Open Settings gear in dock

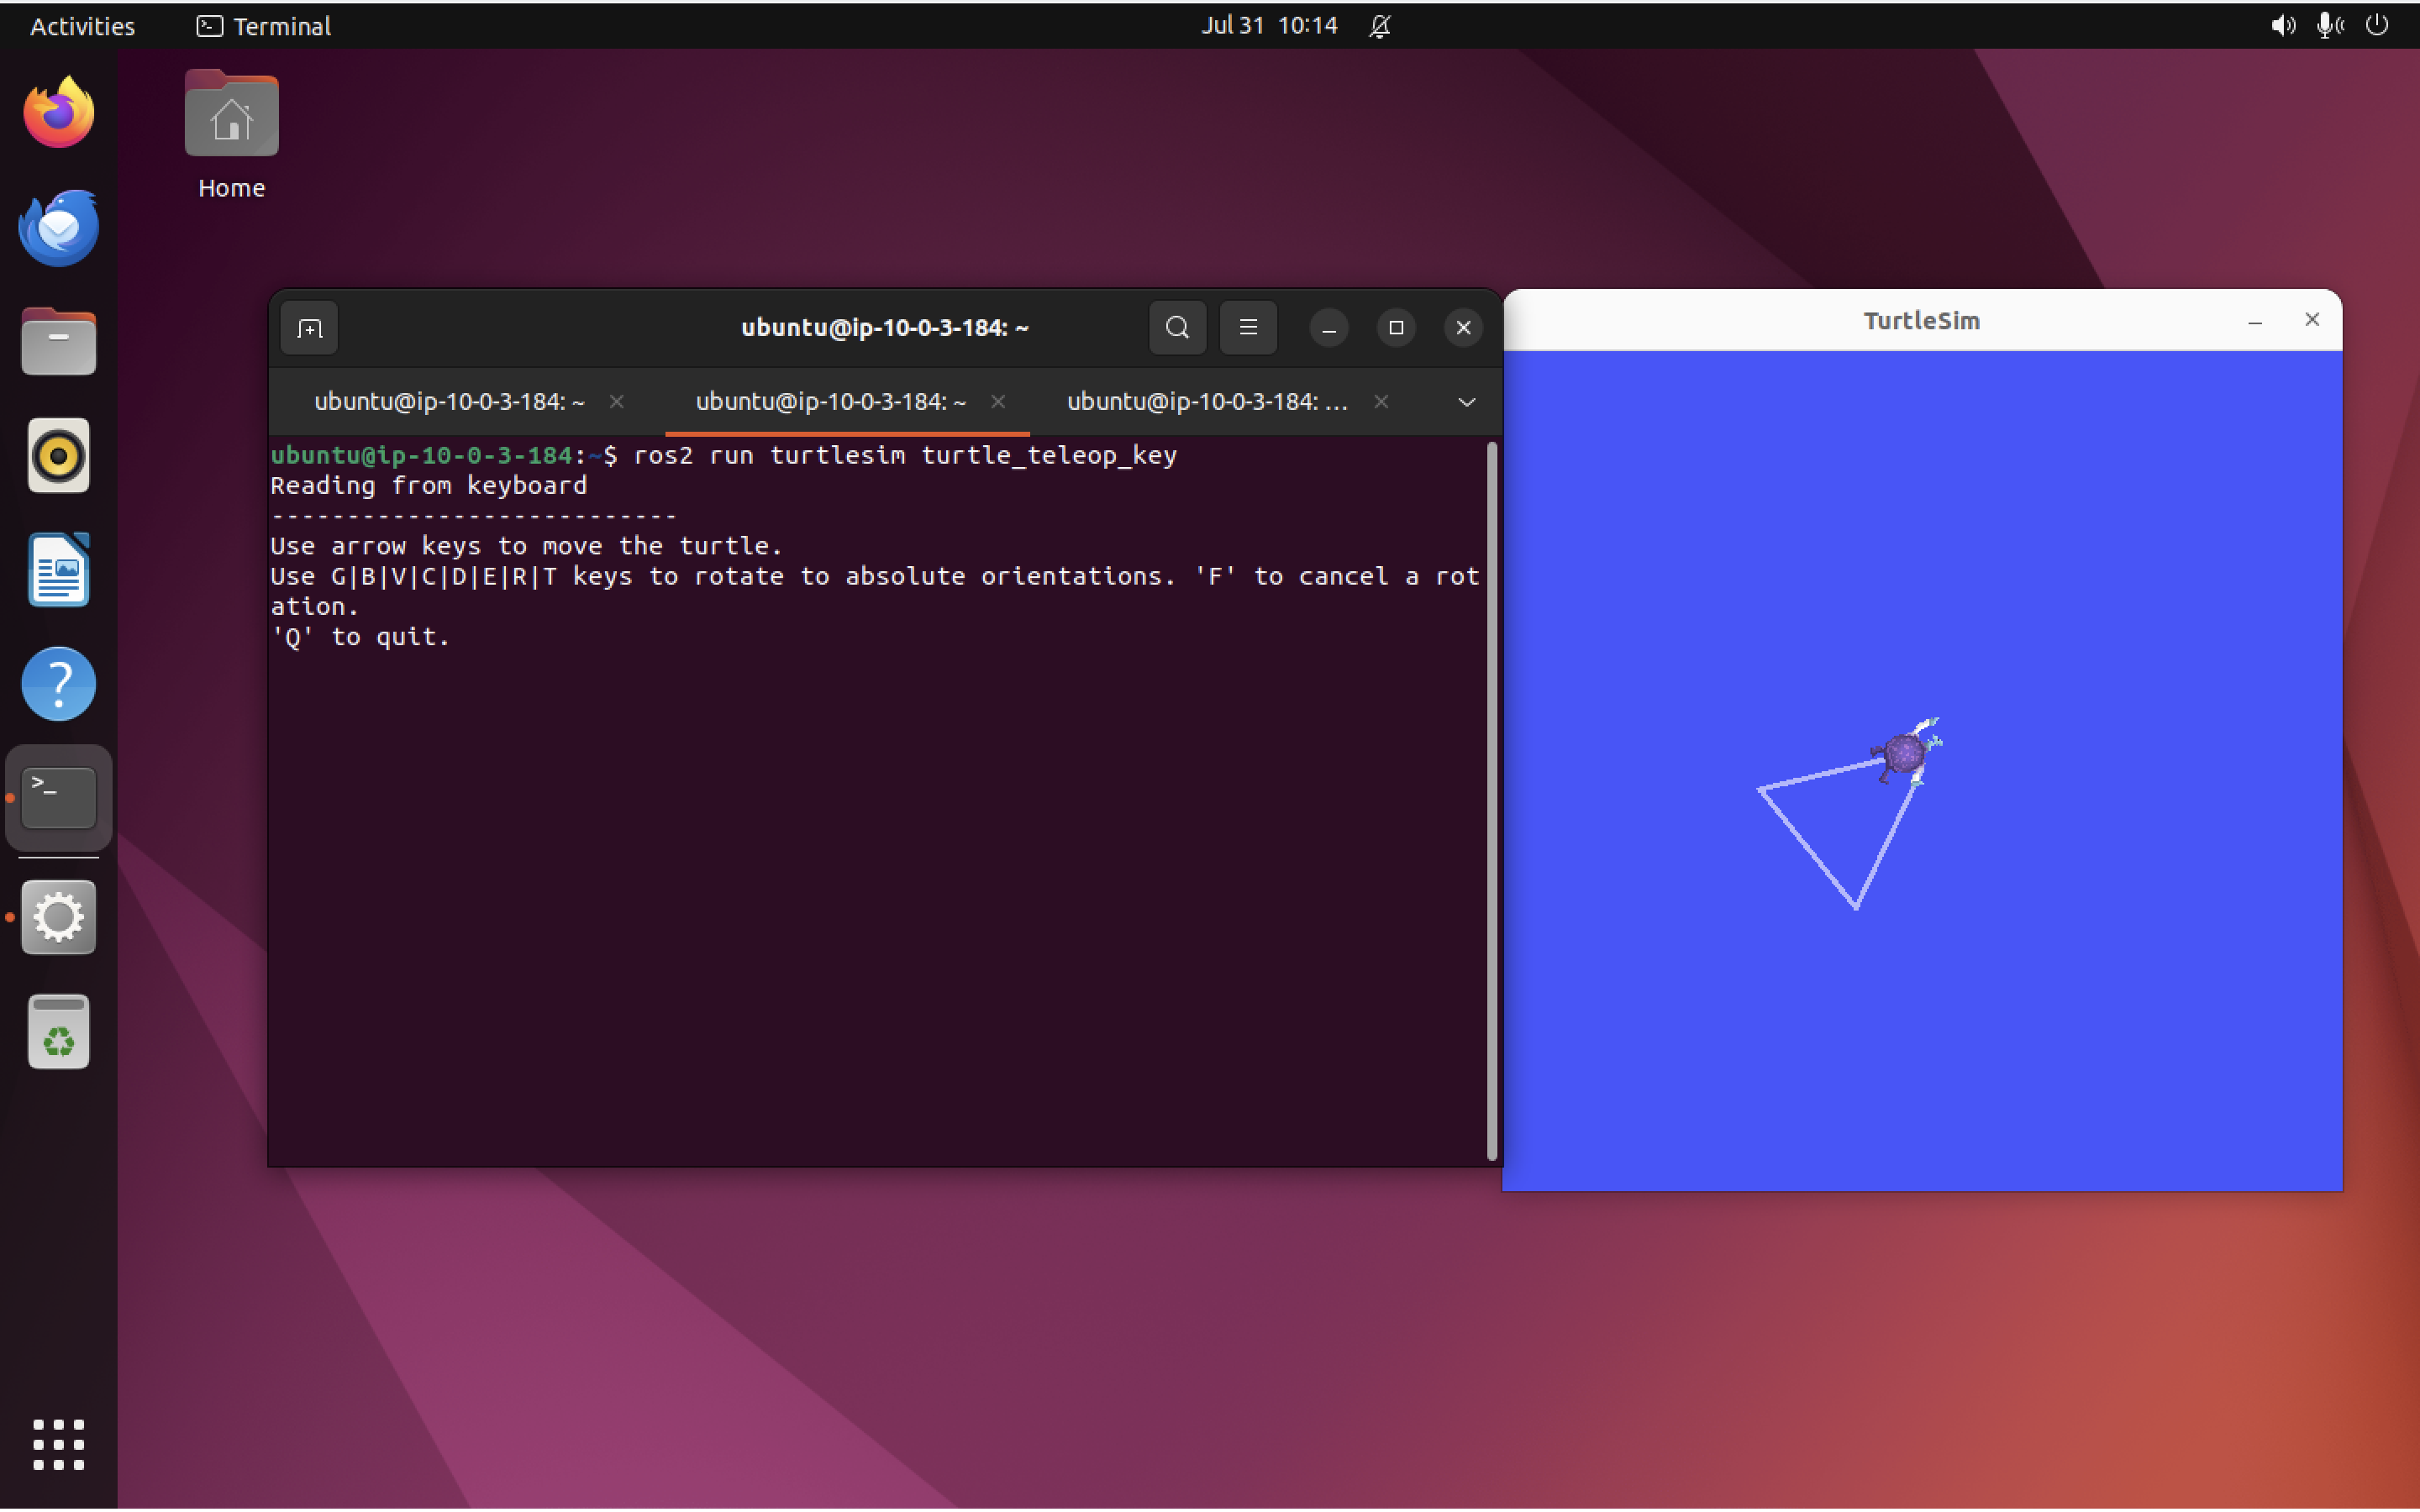point(58,917)
